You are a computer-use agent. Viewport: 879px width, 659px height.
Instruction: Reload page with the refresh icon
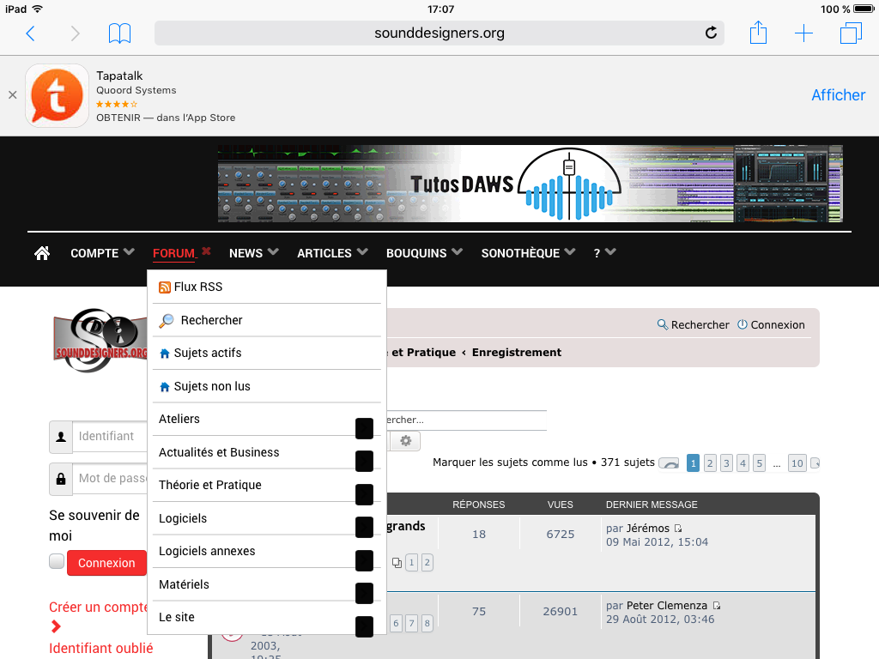pos(711,33)
